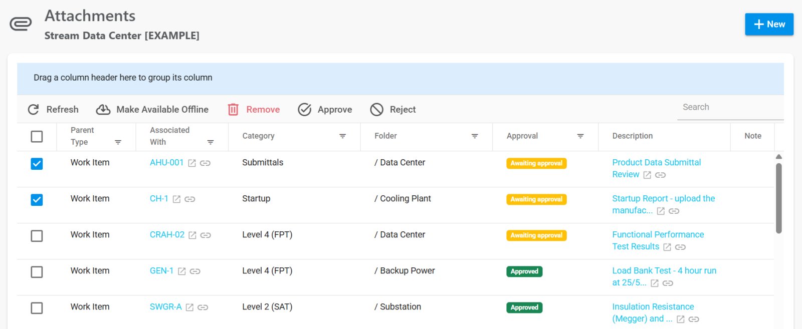Open Parent Type column filter
This screenshot has width=802, height=329.
click(118, 142)
